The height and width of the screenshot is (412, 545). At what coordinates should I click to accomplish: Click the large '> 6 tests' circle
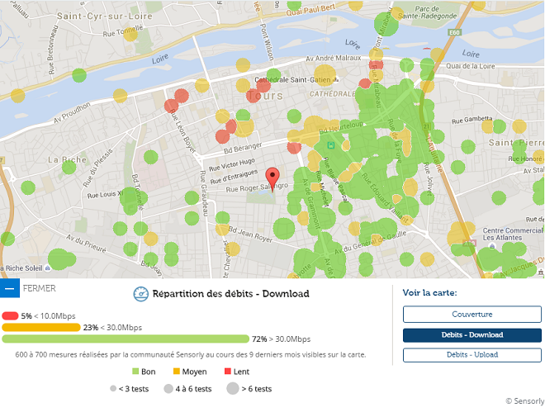pyautogui.click(x=233, y=388)
